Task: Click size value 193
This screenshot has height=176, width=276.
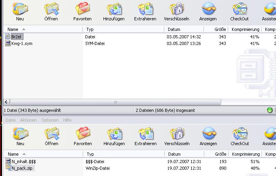Action: coord(223,162)
